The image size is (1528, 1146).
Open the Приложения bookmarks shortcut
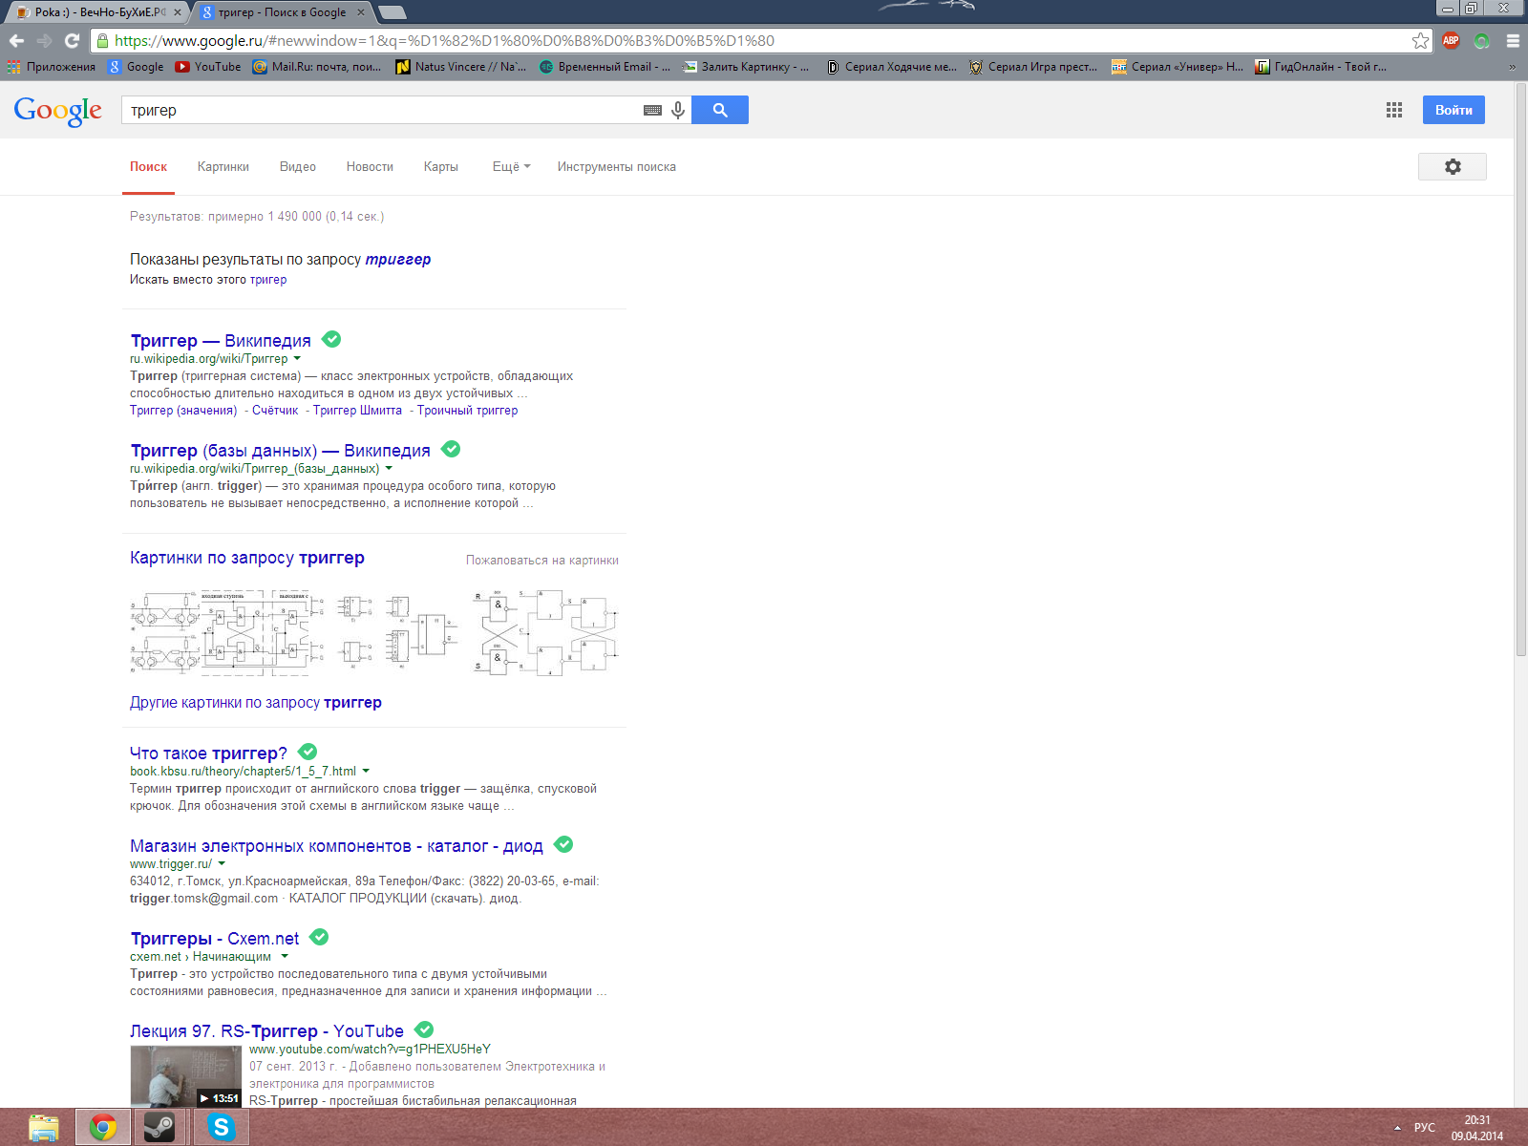(52, 67)
